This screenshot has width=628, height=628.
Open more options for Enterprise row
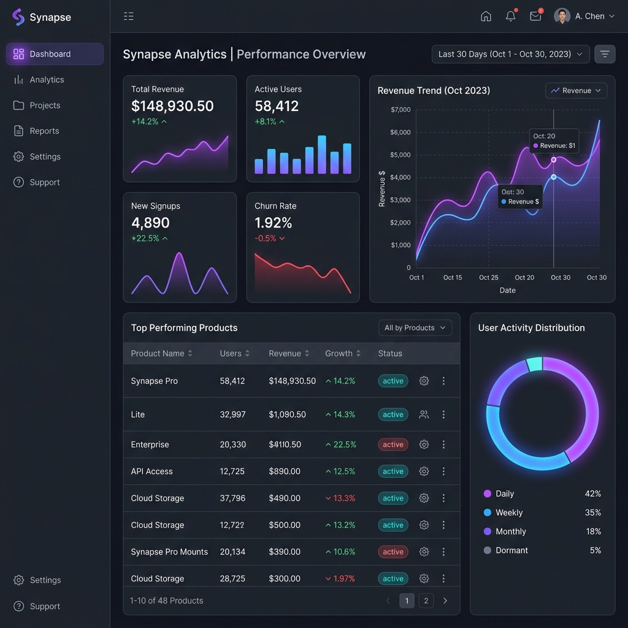[443, 445]
